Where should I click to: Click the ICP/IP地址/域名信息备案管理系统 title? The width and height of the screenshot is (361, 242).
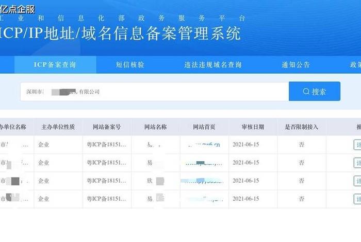pos(120,33)
